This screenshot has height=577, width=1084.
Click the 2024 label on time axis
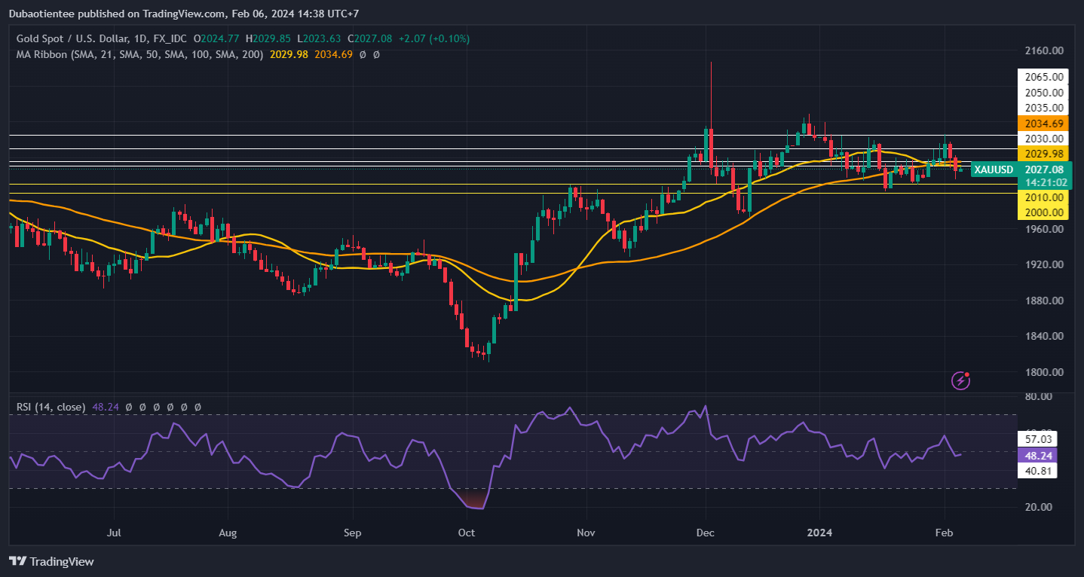819,533
